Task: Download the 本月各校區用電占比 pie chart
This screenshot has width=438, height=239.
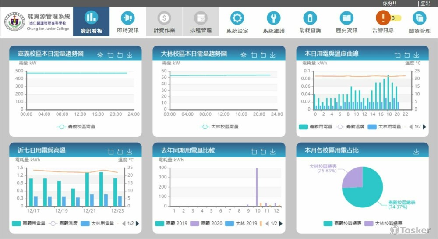Action: pyautogui.click(x=416, y=151)
